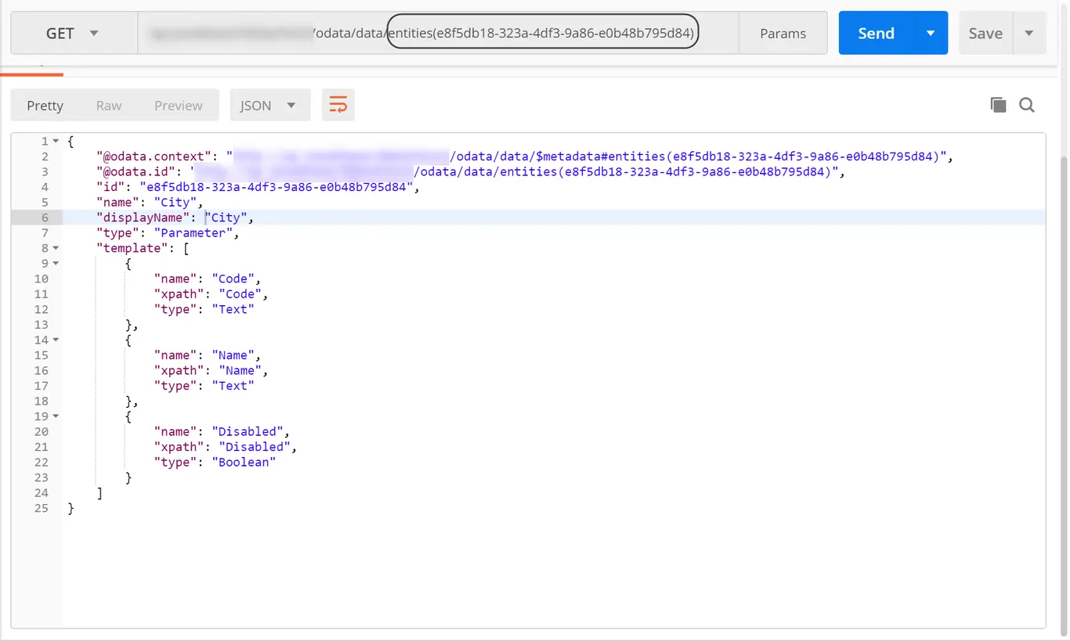Copy response body with the copy icon
The height and width of the screenshot is (641, 1070).
(998, 105)
